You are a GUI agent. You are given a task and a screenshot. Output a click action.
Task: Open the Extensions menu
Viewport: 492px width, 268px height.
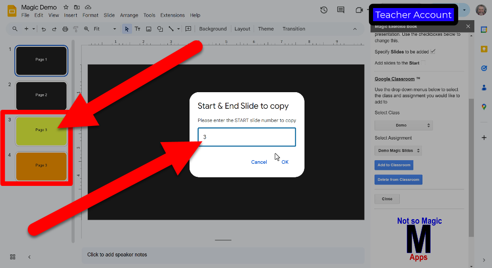pyautogui.click(x=172, y=15)
